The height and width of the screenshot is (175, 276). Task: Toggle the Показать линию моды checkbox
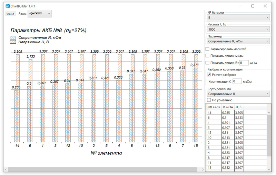pos(207,56)
